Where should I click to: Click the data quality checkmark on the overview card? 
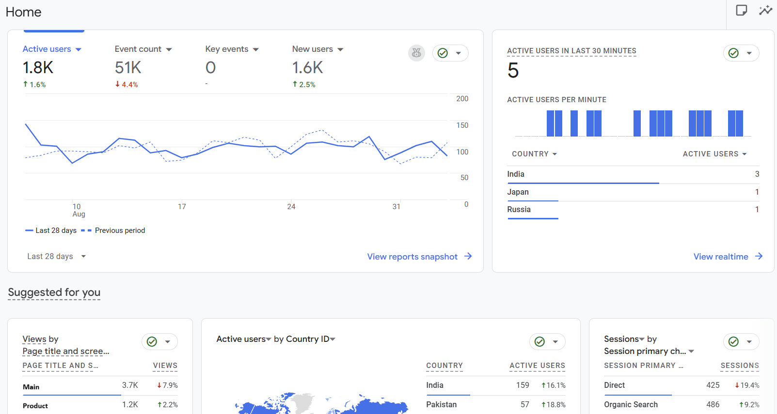click(x=443, y=53)
